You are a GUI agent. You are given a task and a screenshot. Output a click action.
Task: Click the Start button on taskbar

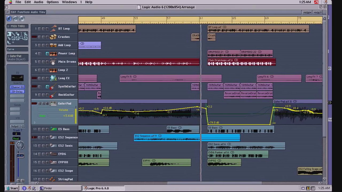12,188
